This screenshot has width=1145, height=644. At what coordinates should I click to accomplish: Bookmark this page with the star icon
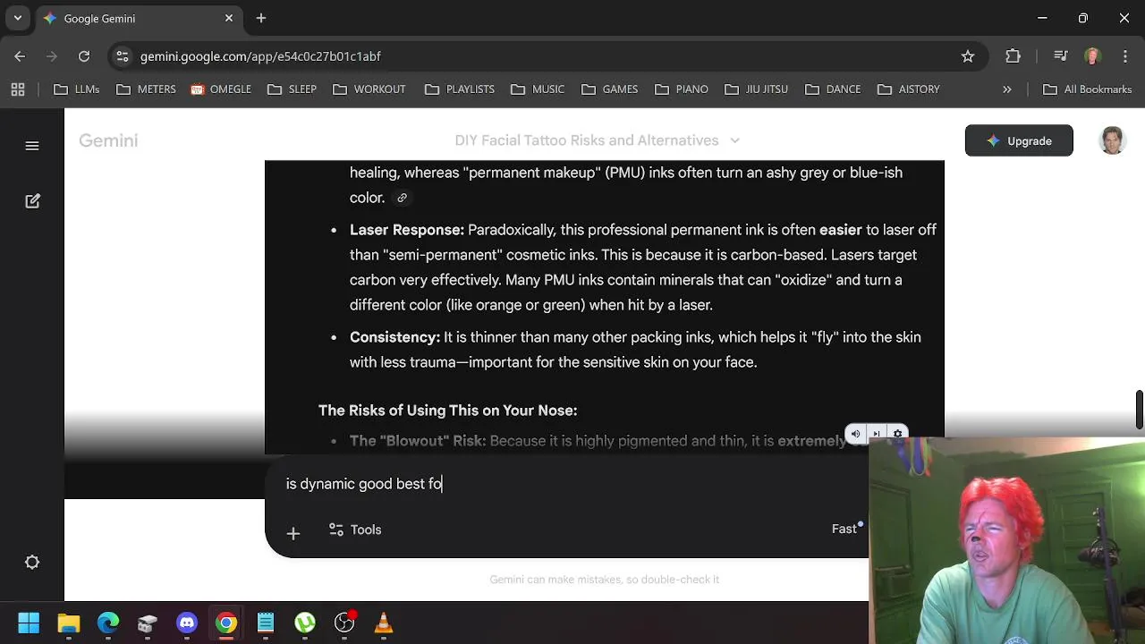pyautogui.click(x=968, y=56)
